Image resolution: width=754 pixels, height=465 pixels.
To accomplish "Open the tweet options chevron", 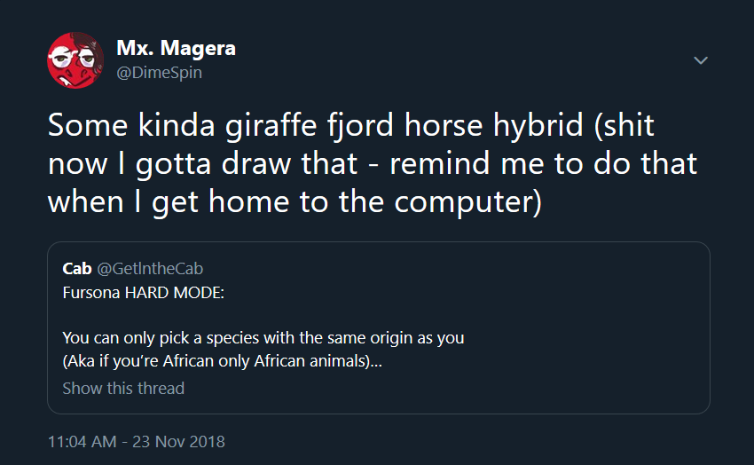I will 700,60.
